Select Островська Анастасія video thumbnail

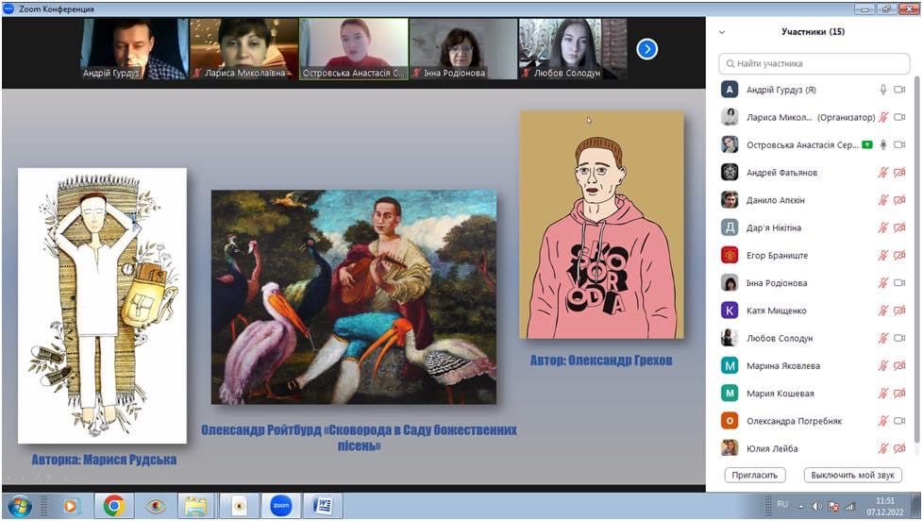coord(354,49)
